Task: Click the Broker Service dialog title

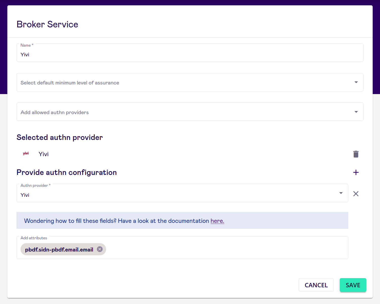Action: [x=47, y=24]
